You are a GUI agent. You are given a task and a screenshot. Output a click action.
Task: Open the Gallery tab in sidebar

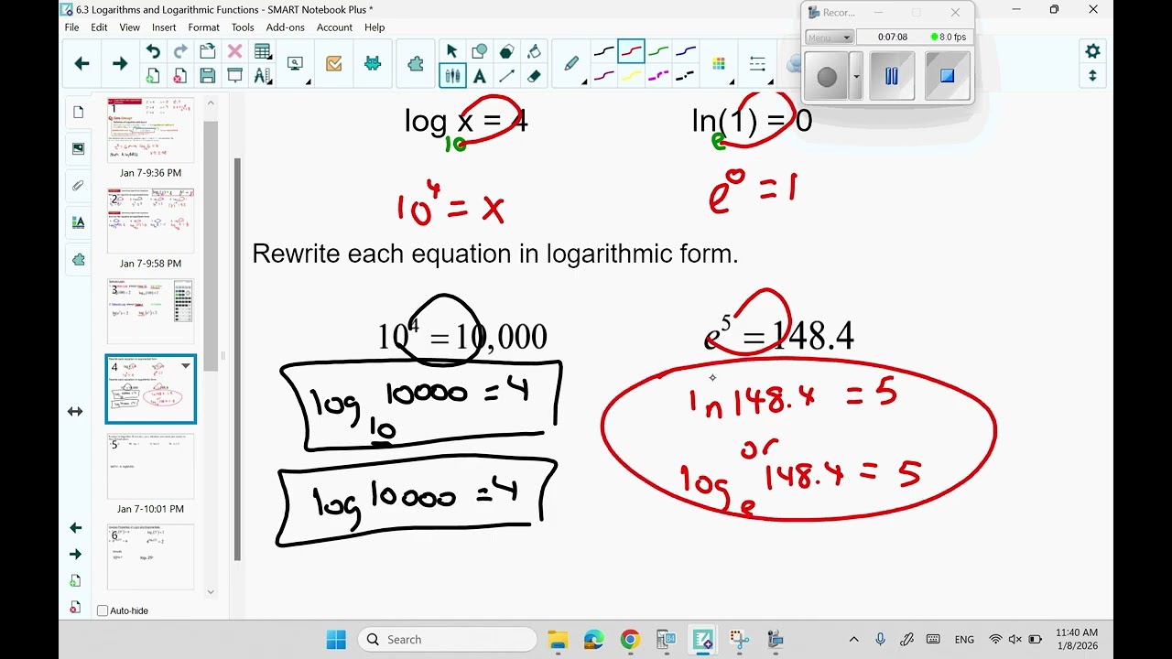[x=78, y=148]
